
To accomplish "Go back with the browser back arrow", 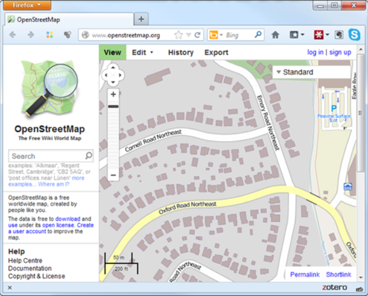I will (13, 35).
